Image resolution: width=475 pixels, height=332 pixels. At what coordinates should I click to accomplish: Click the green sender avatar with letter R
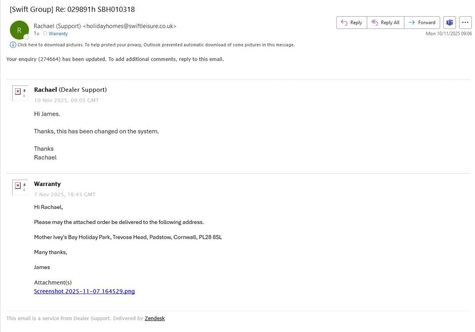coord(19,30)
